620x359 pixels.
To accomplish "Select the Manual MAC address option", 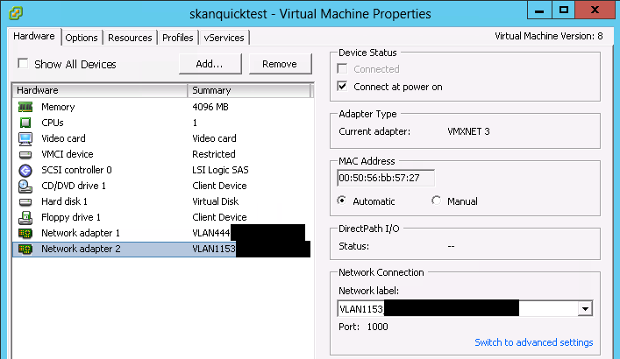I will click(437, 201).
